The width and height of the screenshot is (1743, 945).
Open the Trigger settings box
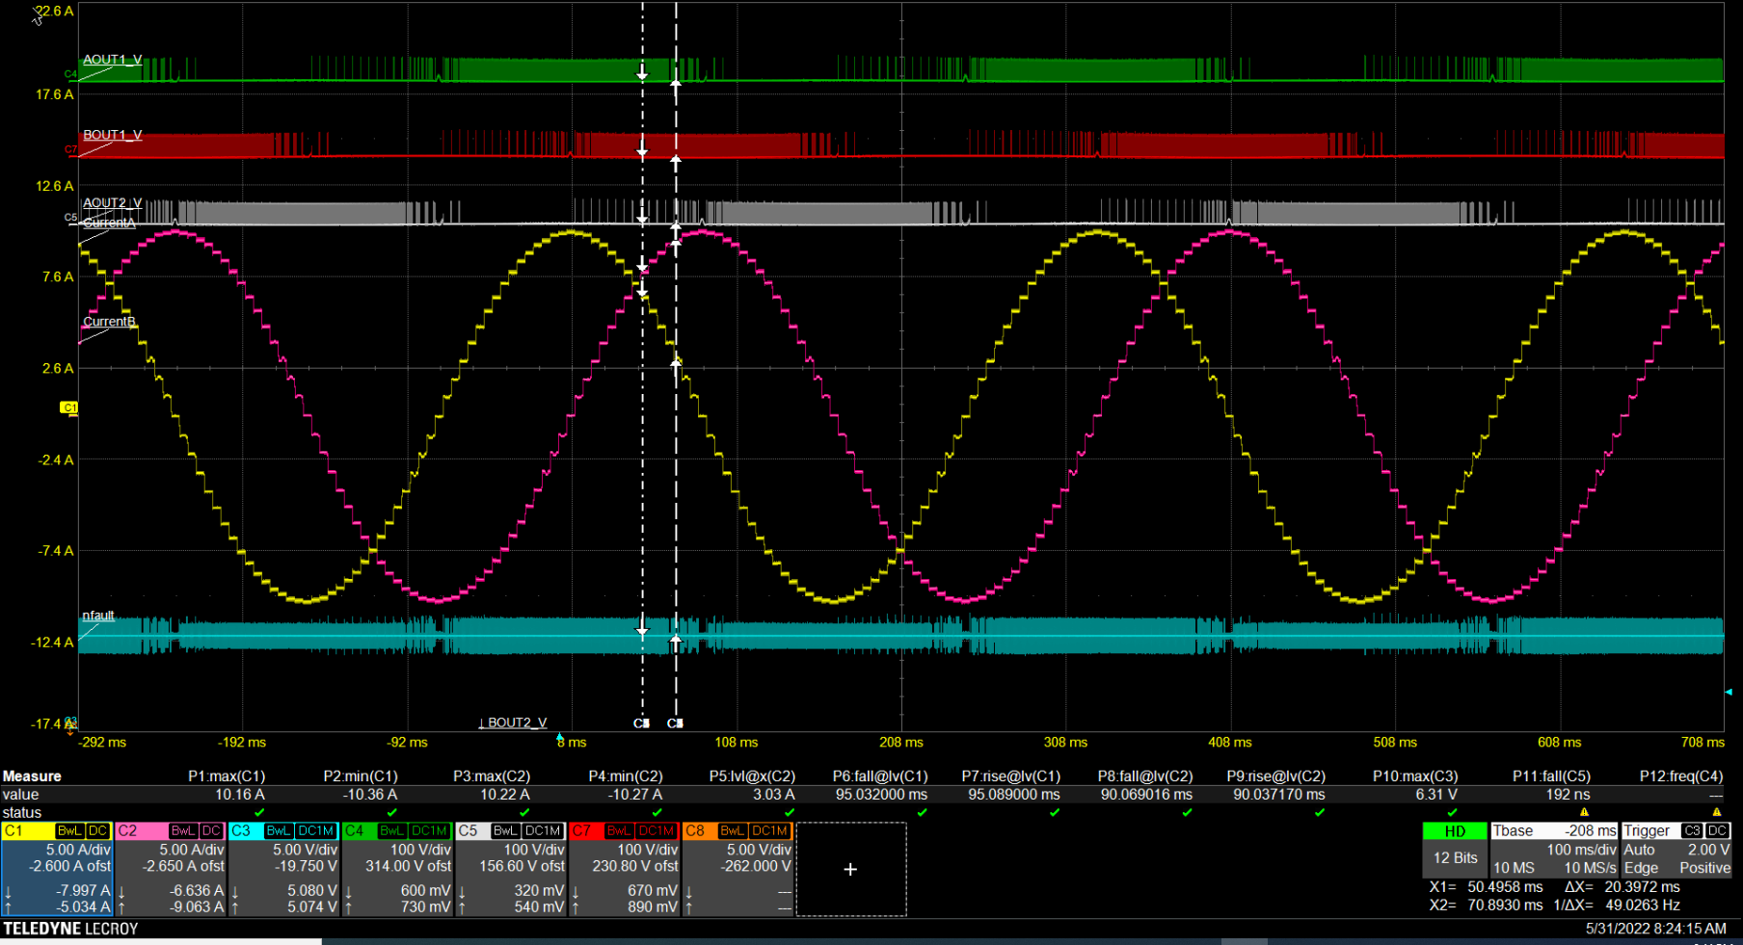1645,829
